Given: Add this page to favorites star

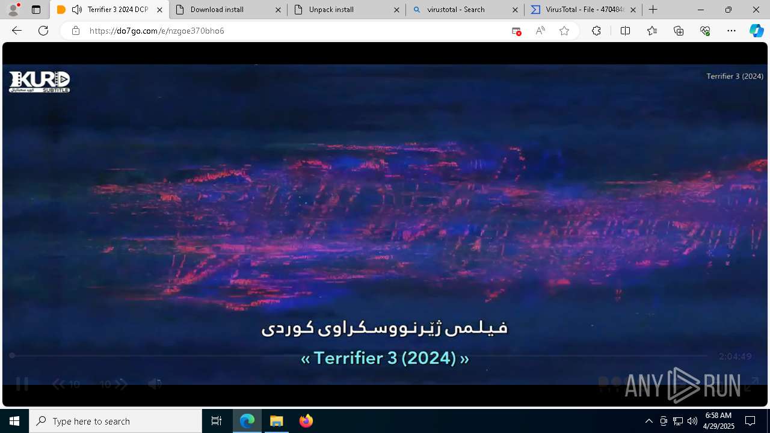Looking at the screenshot, I should (564, 31).
